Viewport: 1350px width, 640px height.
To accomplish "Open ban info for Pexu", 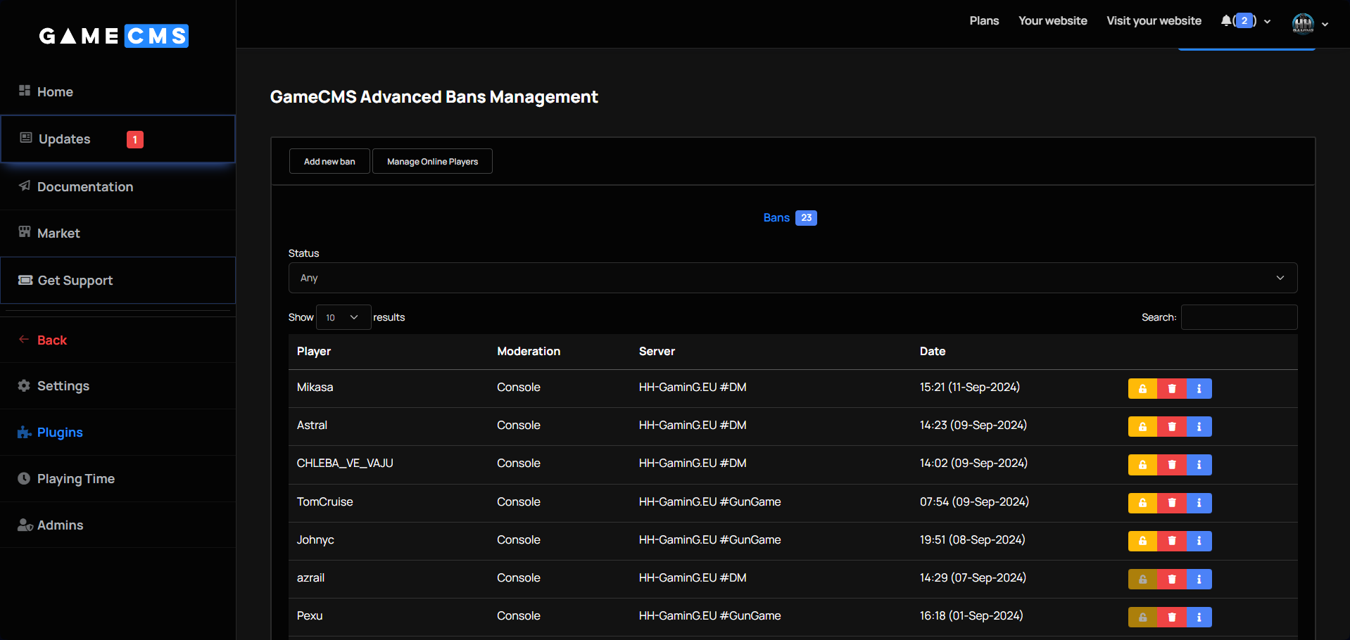I will [1199, 617].
